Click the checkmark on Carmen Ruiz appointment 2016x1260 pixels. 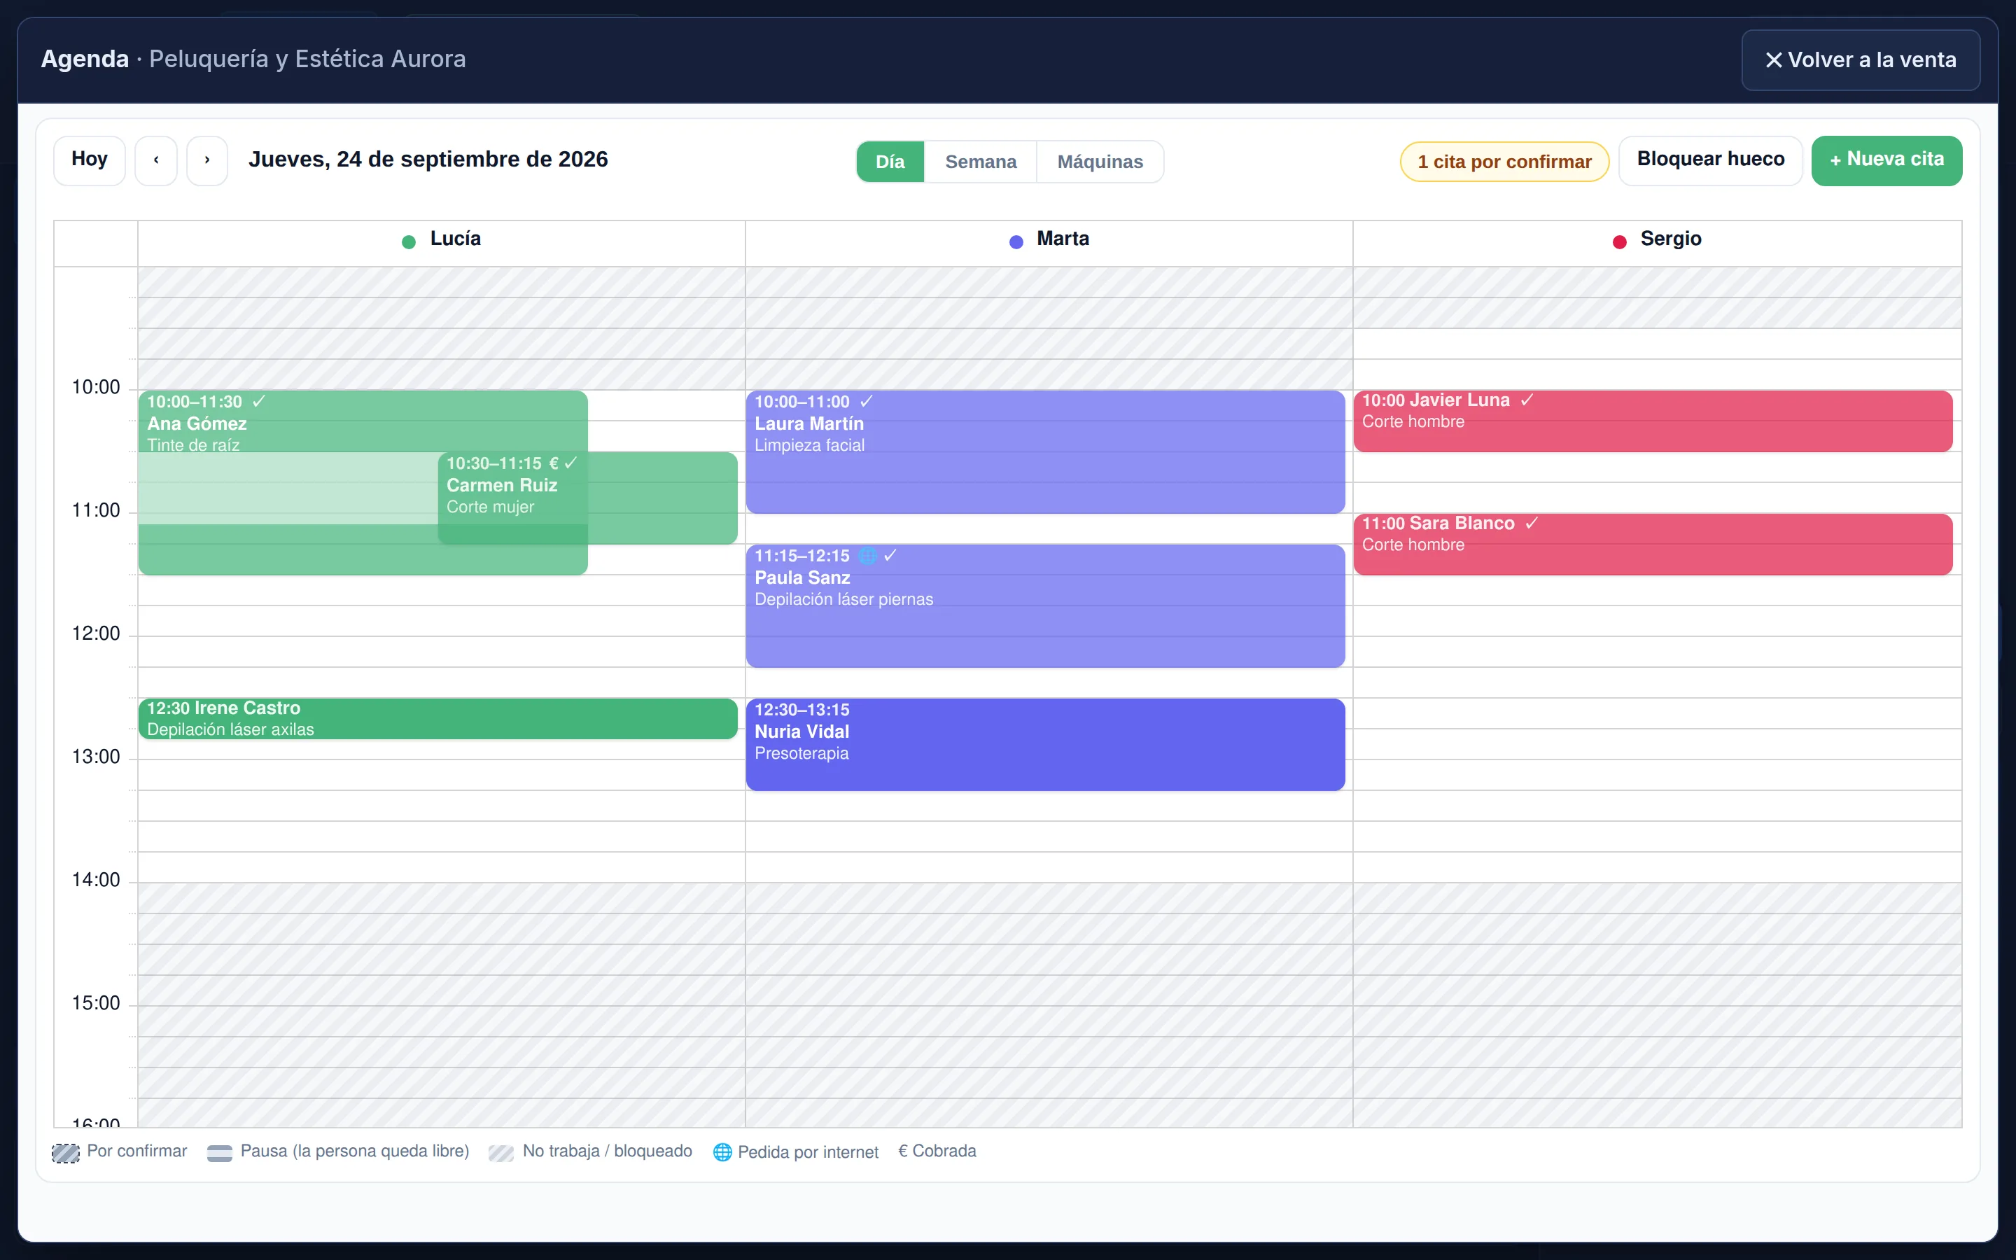570,463
